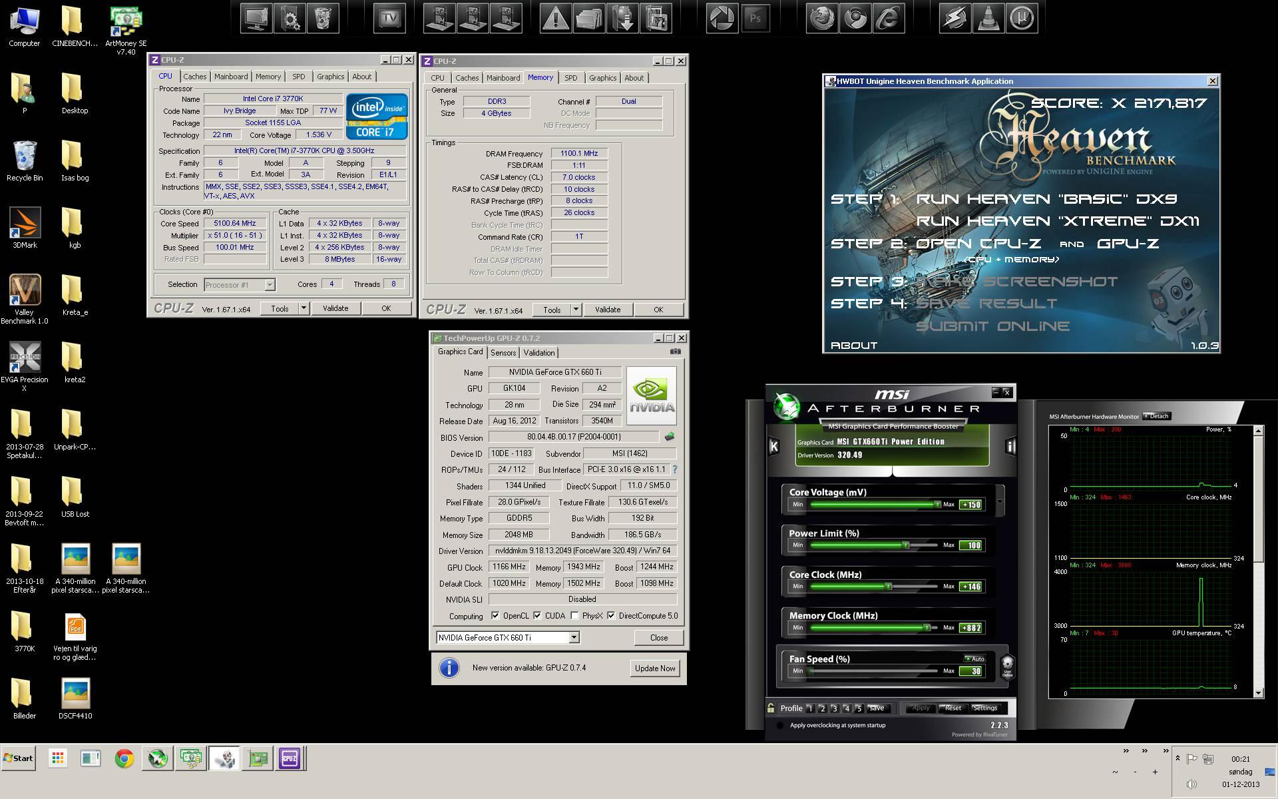Open Chrome from the taskbar
This screenshot has width=1278, height=799.
click(x=124, y=758)
